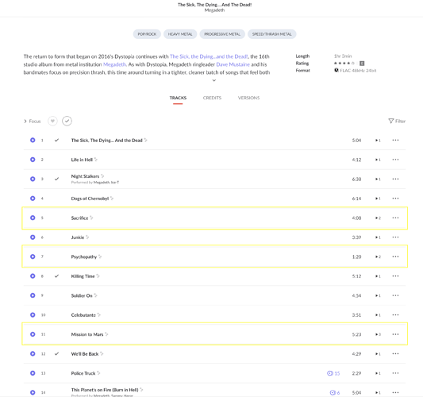
Task: Show versions of Mission to Mars
Action: coord(378,334)
